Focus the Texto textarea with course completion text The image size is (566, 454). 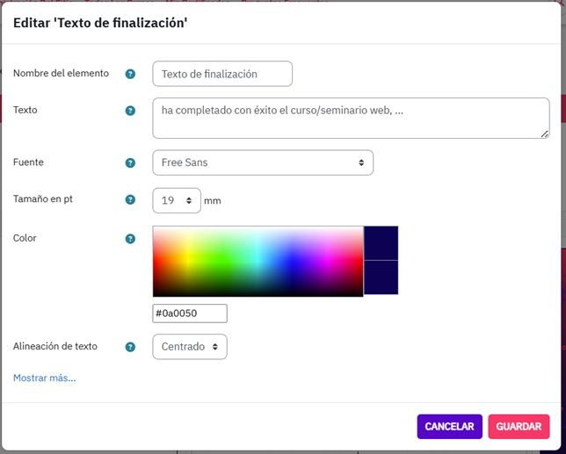pyautogui.click(x=350, y=118)
